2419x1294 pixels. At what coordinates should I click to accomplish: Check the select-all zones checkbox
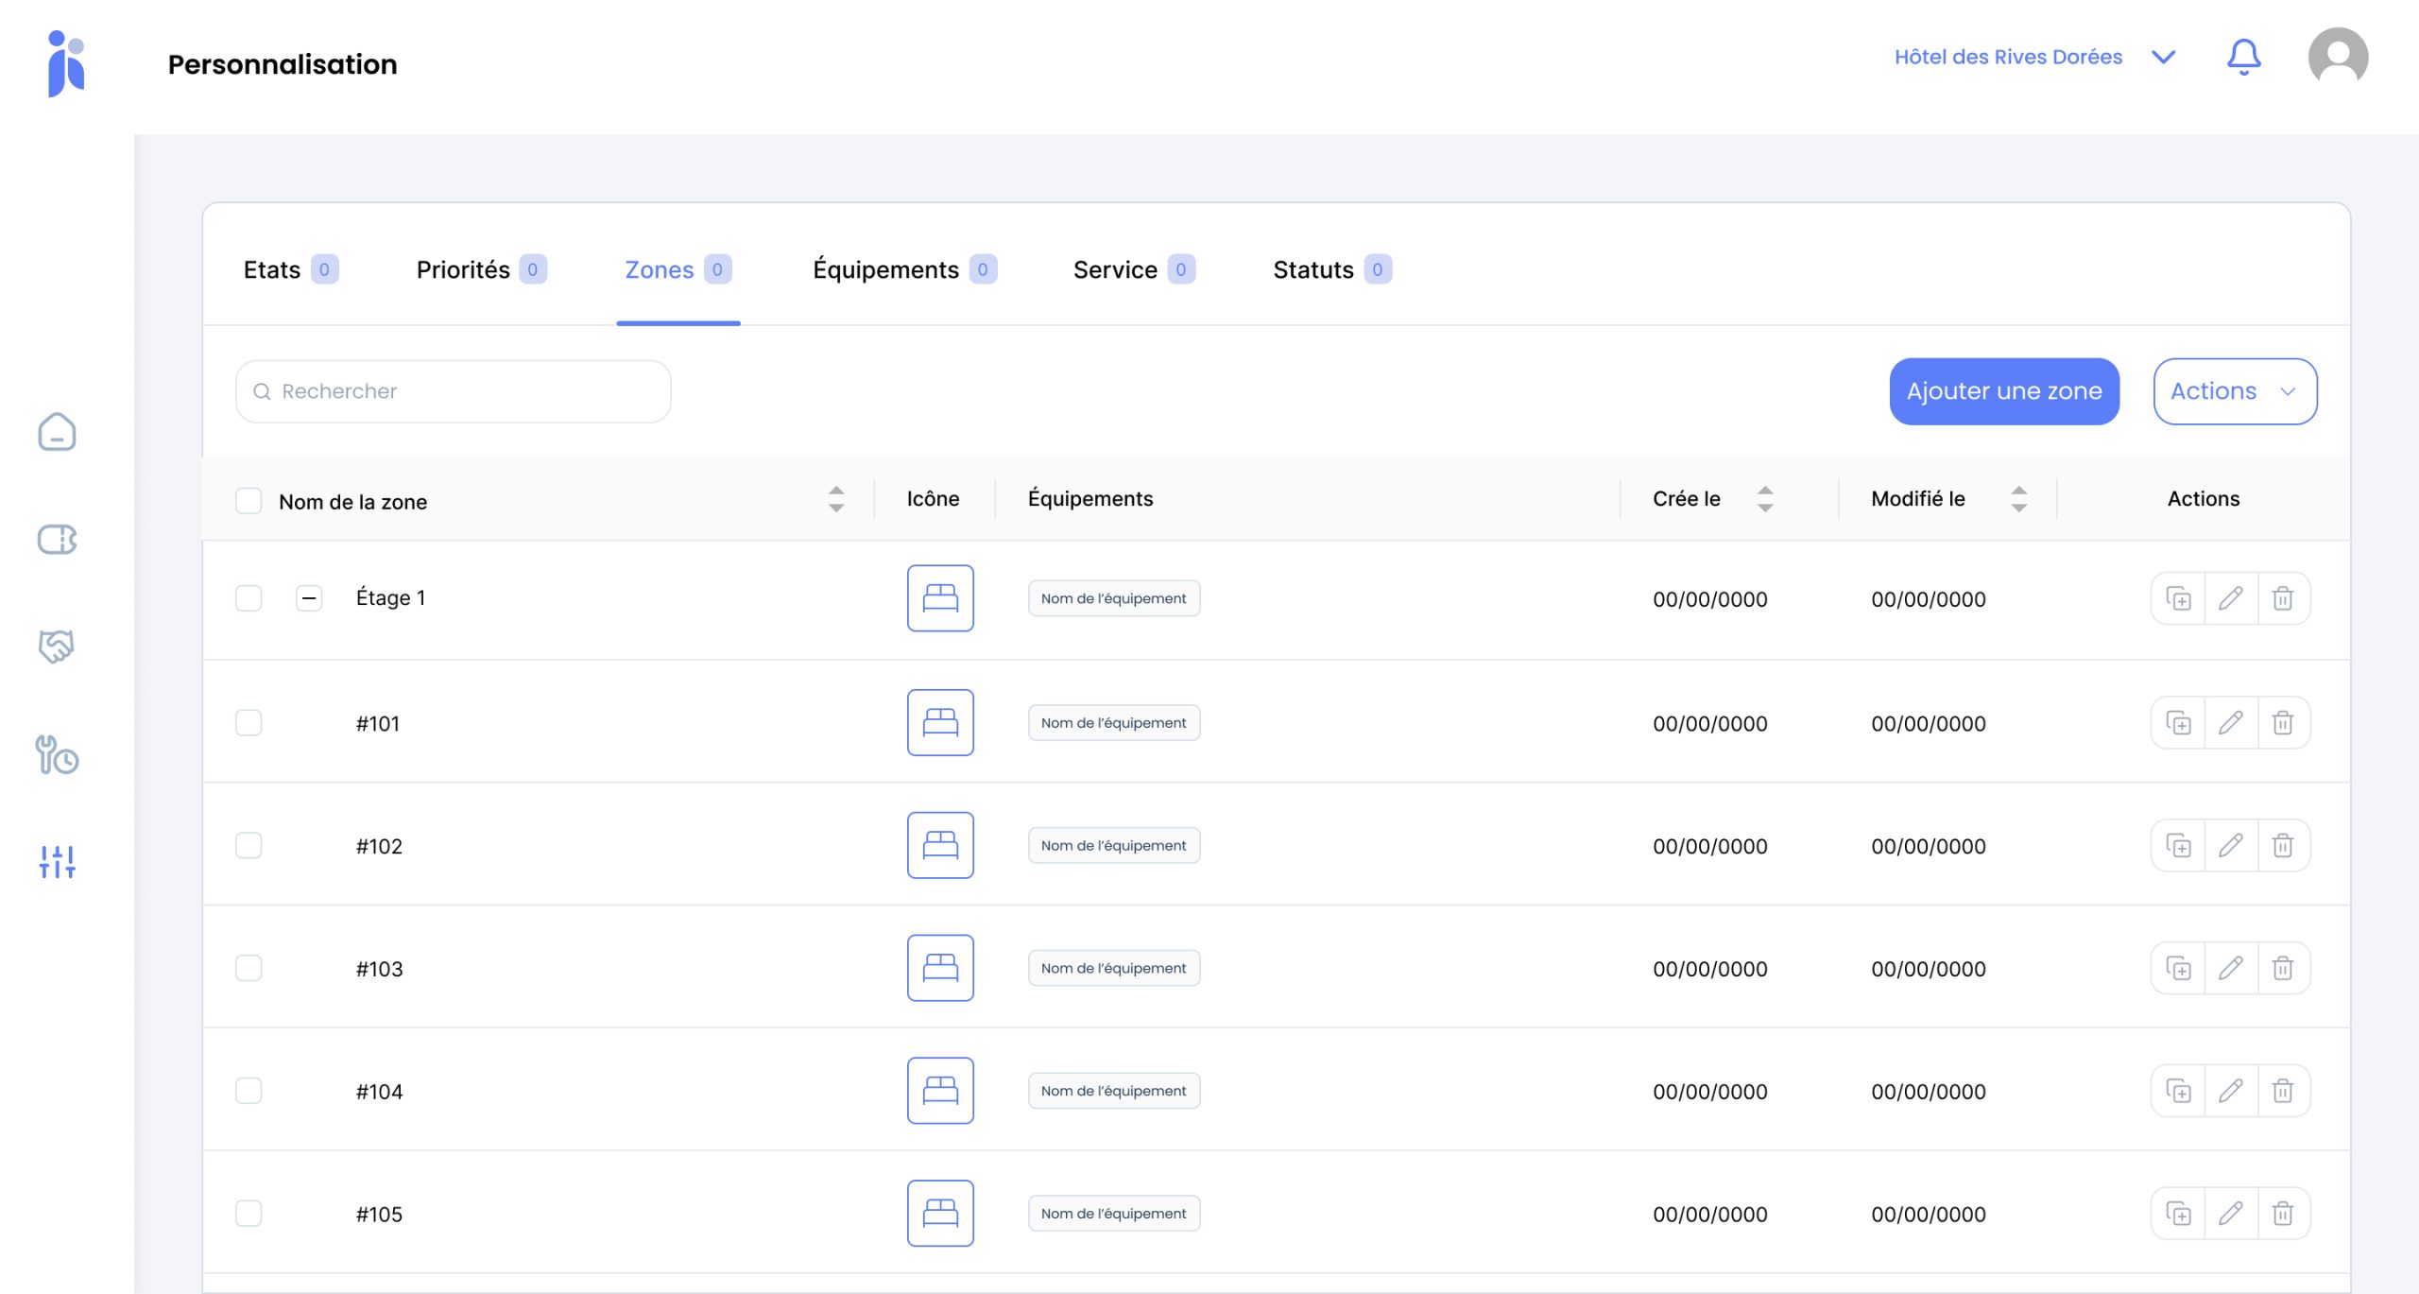pyautogui.click(x=249, y=500)
